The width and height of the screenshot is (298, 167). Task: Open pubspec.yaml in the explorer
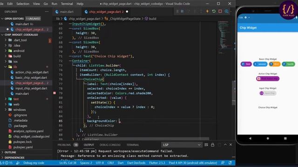(x=23, y=147)
